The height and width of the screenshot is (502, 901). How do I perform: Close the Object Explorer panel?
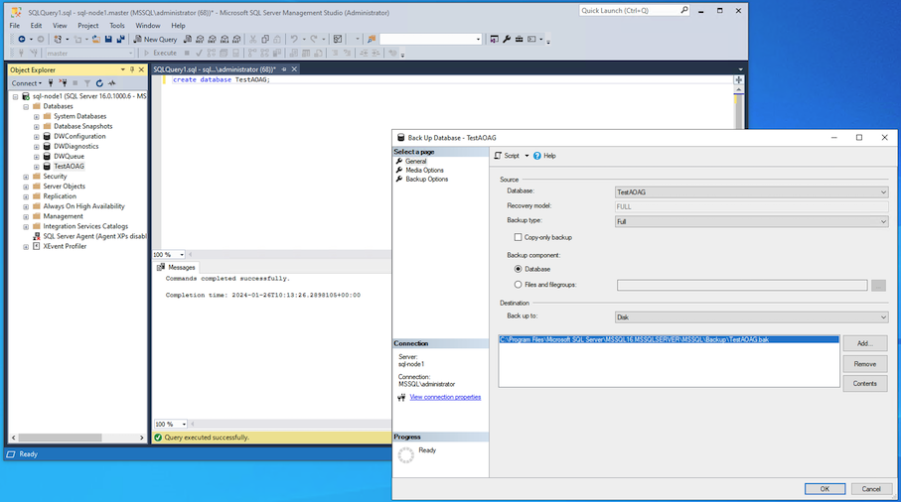point(141,69)
